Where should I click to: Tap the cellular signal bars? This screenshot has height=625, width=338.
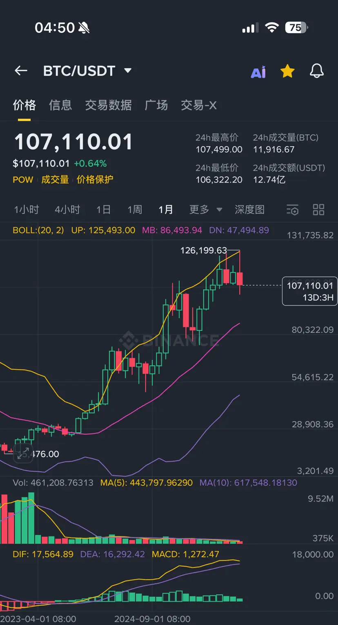[250, 28]
